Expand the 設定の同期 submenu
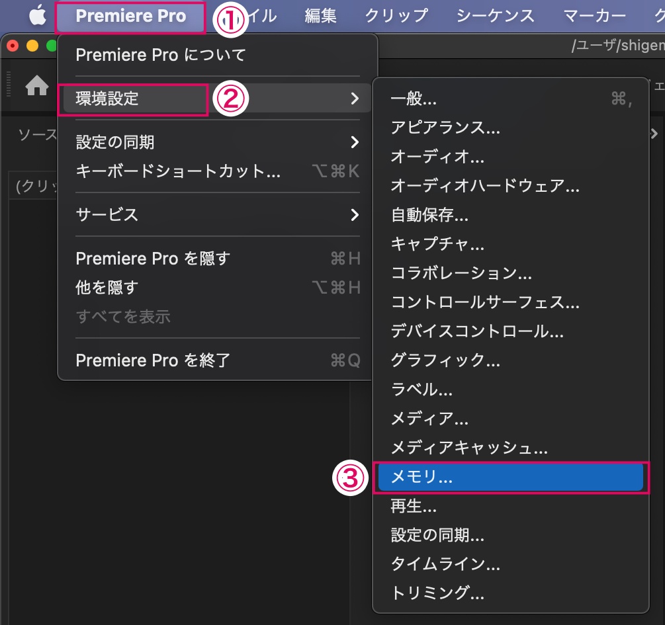Screen dimensions: 665x625 click(x=217, y=142)
